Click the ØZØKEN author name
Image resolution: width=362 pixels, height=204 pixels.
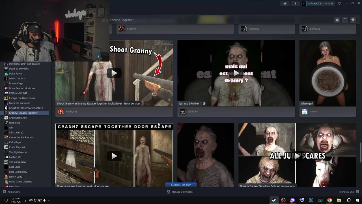193,112
